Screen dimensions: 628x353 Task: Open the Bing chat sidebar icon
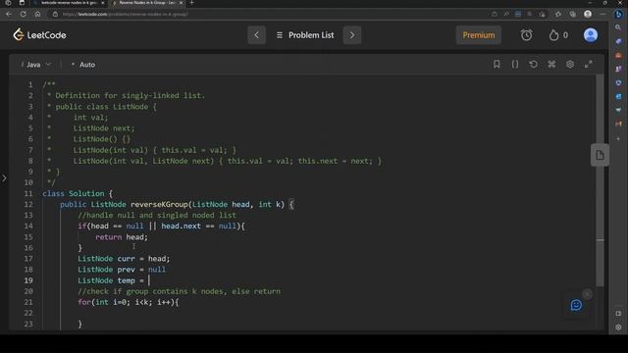[x=618, y=14]
